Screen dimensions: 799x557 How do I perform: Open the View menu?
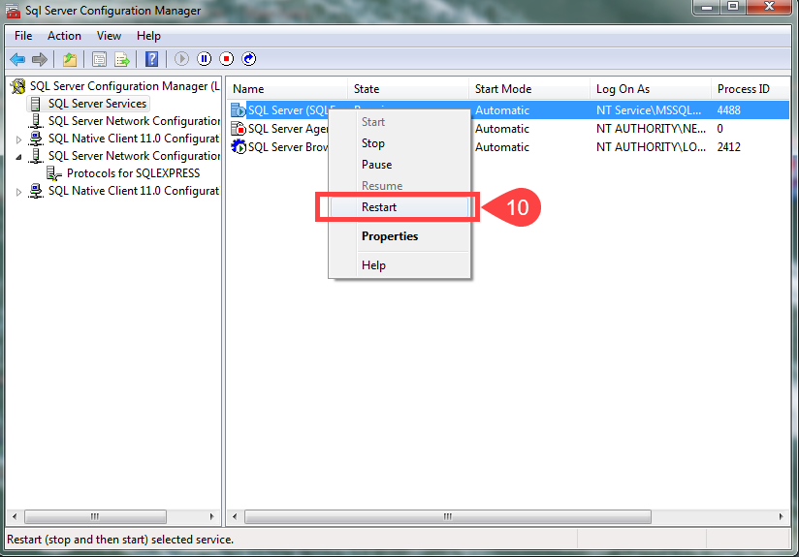pyautogui.click(x=109, y=36)
